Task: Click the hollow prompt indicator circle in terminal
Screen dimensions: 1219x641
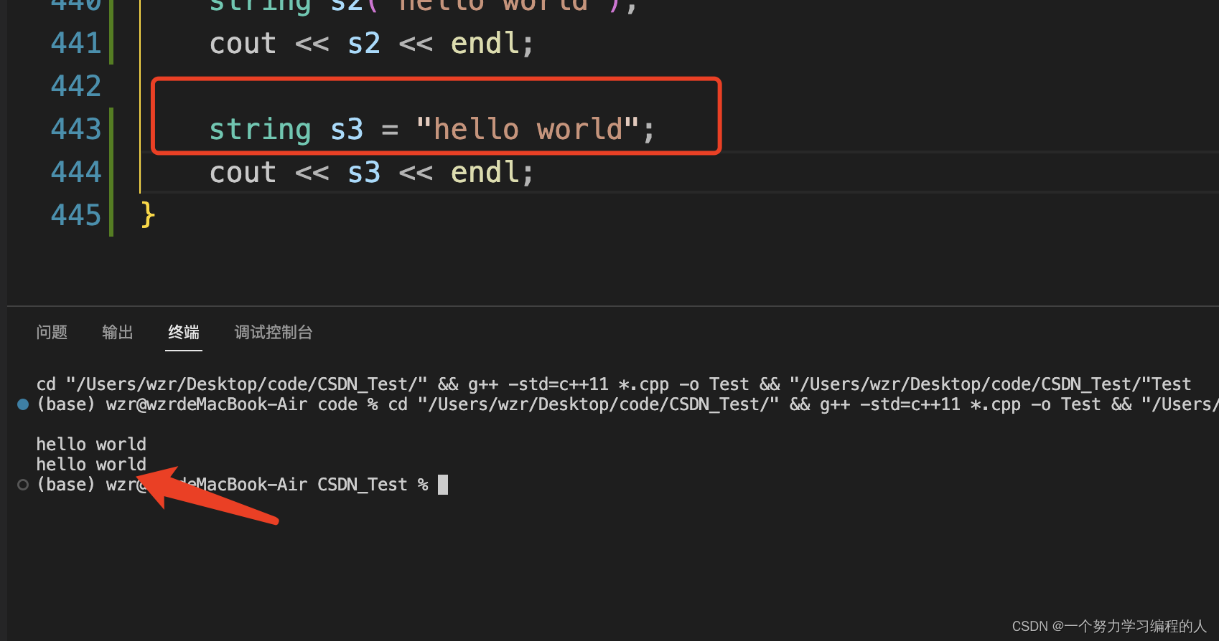Action: coord(23,485)
